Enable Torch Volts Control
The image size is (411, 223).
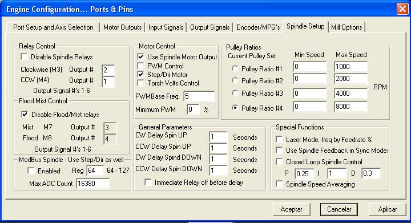pyautogui.click(x=140, y=83)
